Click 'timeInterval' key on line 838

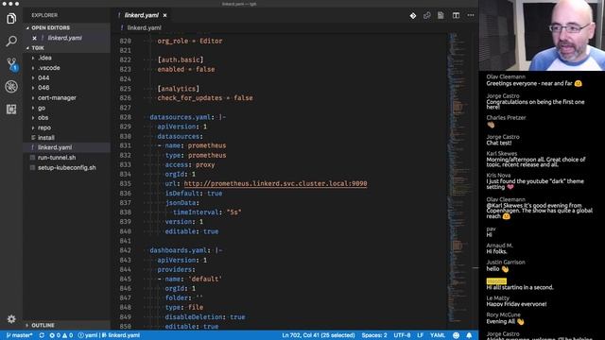point(196,212)
